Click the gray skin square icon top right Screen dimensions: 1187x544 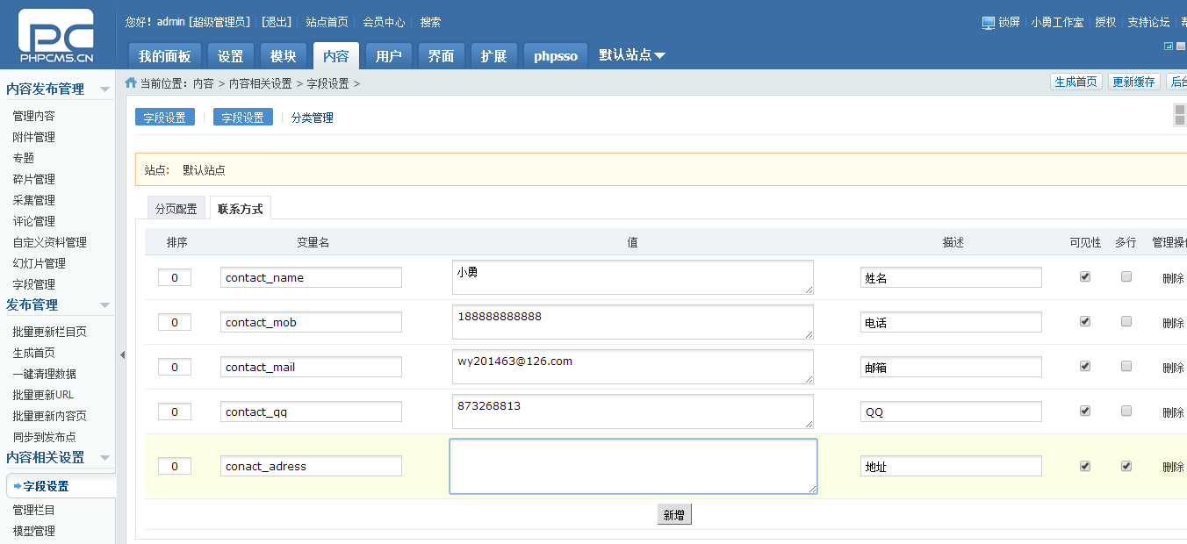click(x=1182, y=46)
